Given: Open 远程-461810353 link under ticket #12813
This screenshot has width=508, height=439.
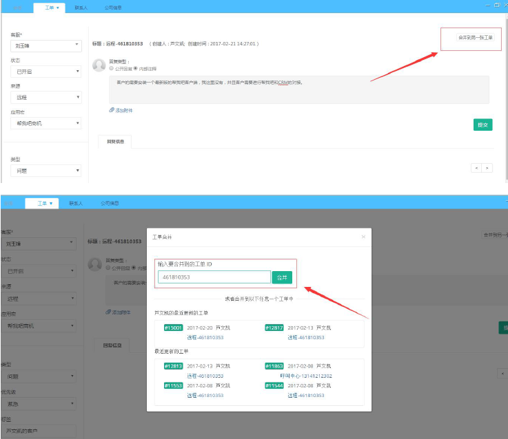Looking at the screenshot, I should point(205,376).
